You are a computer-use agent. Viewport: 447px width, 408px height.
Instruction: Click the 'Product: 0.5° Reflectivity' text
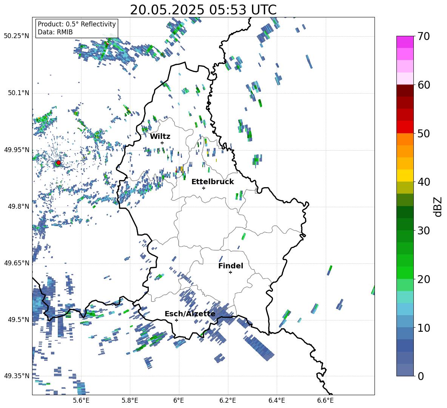pos(77,24)
